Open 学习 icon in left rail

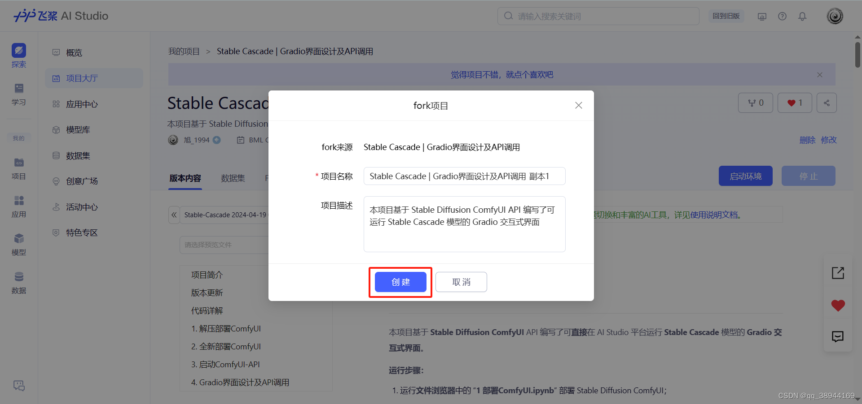pyautogui.click(x=19, y=95)
